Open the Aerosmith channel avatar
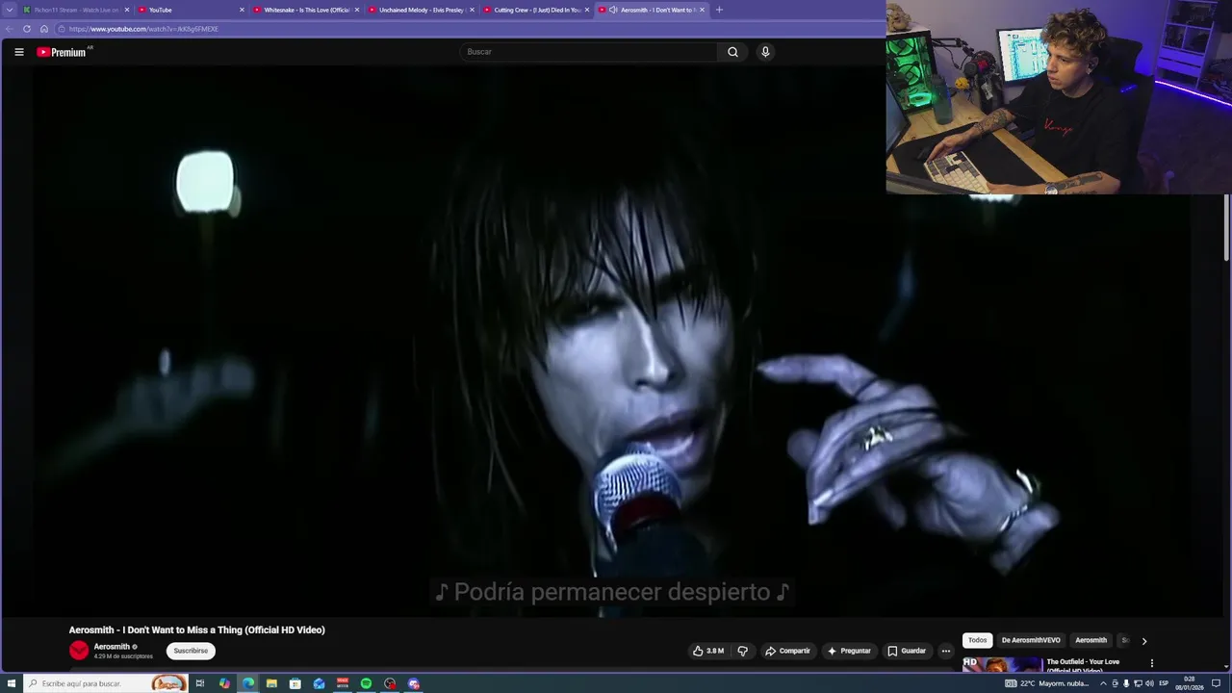 pyautogui.click(x=79, y=651)
